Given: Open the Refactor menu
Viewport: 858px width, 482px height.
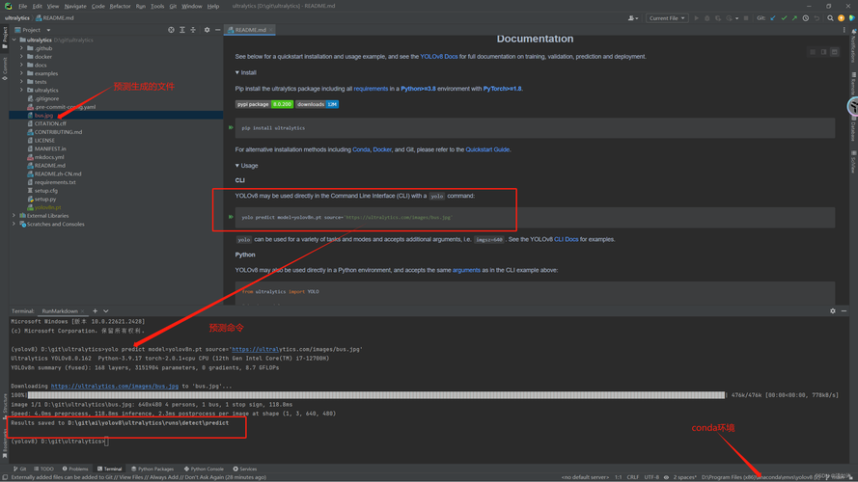Looking at the screenshot, I should pyautogui.click(x=120, y=6).
